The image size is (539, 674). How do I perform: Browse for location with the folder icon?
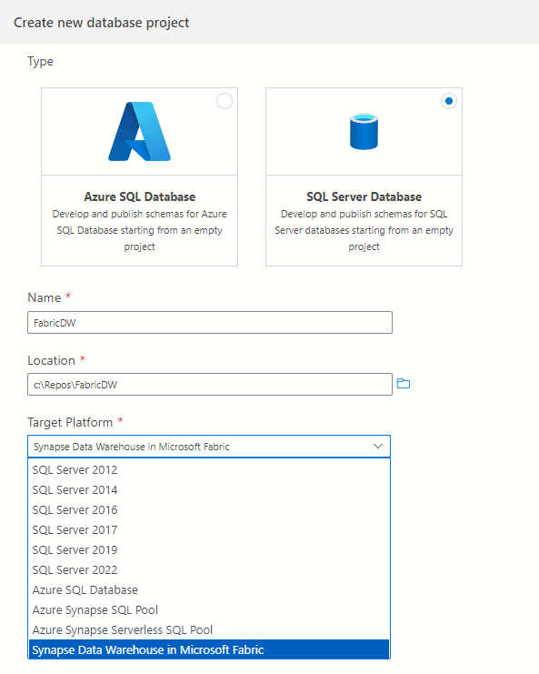(x=404, y=384)
